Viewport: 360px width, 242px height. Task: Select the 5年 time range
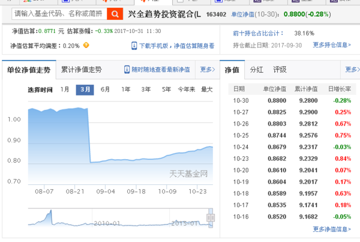166,89
